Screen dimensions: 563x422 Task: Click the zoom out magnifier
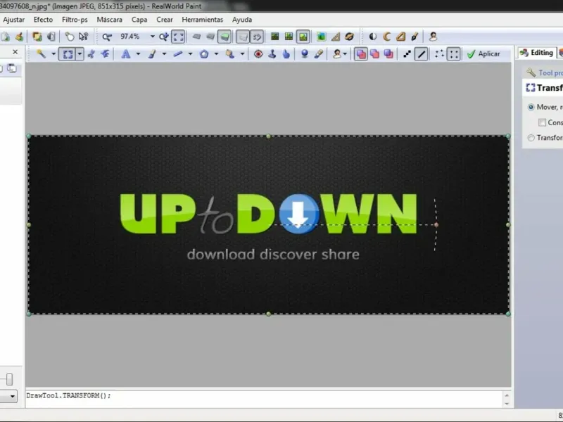[x=107, y=37]
